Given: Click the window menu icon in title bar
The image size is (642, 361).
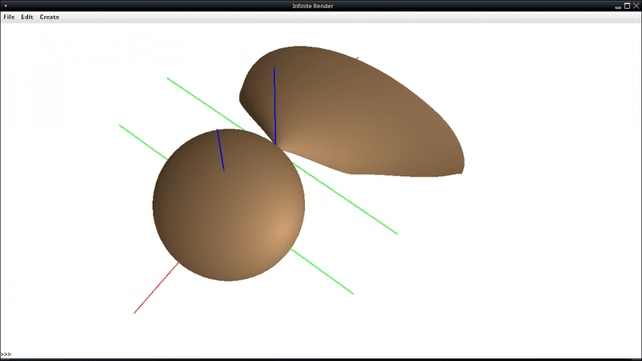Looking at the screenshot, I should (6, 6).
